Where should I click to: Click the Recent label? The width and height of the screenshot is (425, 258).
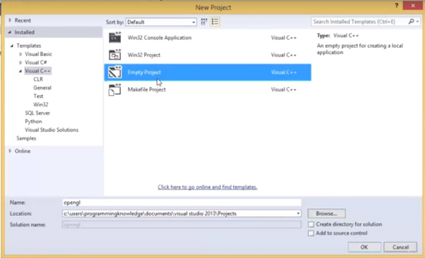tap(23, 20)
